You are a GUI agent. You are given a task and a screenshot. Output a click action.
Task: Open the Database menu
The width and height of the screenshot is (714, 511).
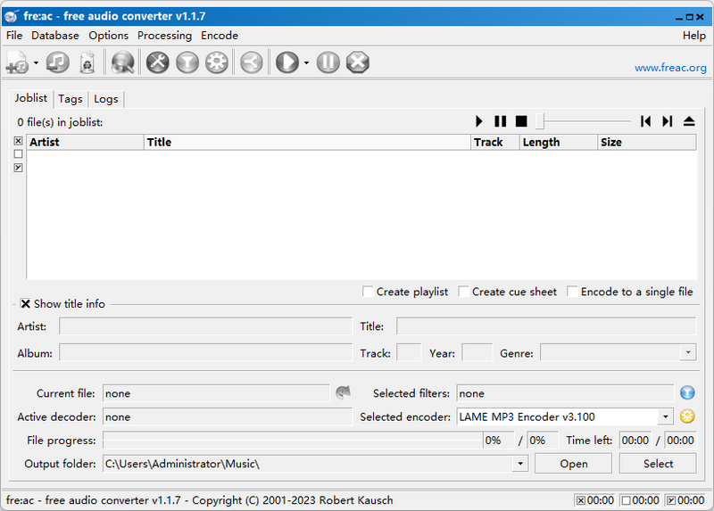55,36
